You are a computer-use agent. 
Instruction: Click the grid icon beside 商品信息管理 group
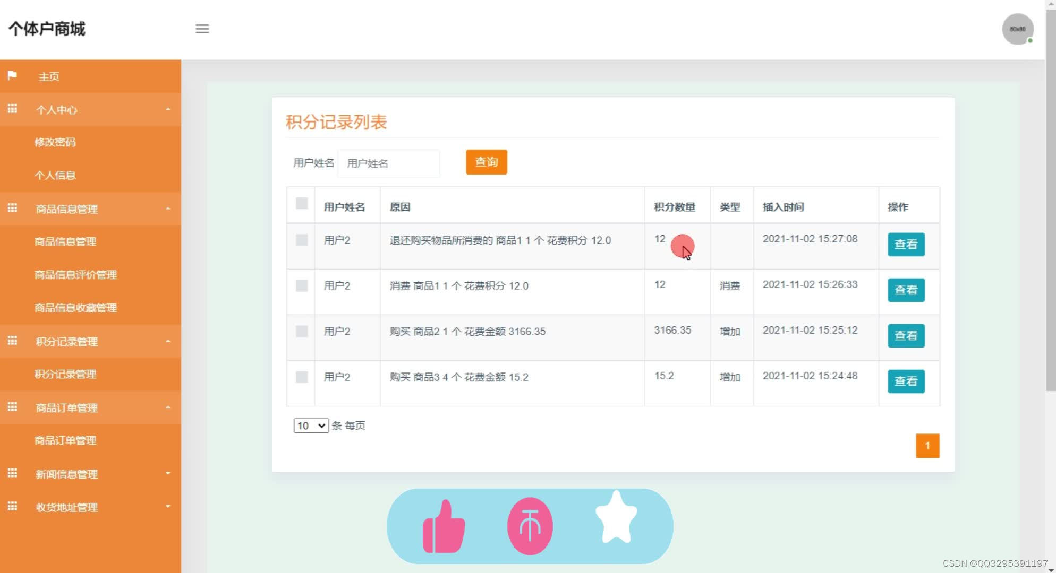click(12, 208)
